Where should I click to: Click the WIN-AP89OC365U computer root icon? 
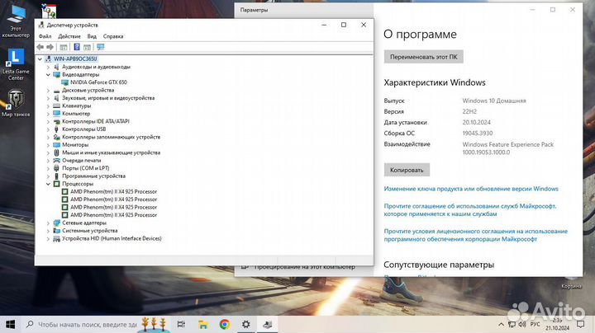point(48,59)
